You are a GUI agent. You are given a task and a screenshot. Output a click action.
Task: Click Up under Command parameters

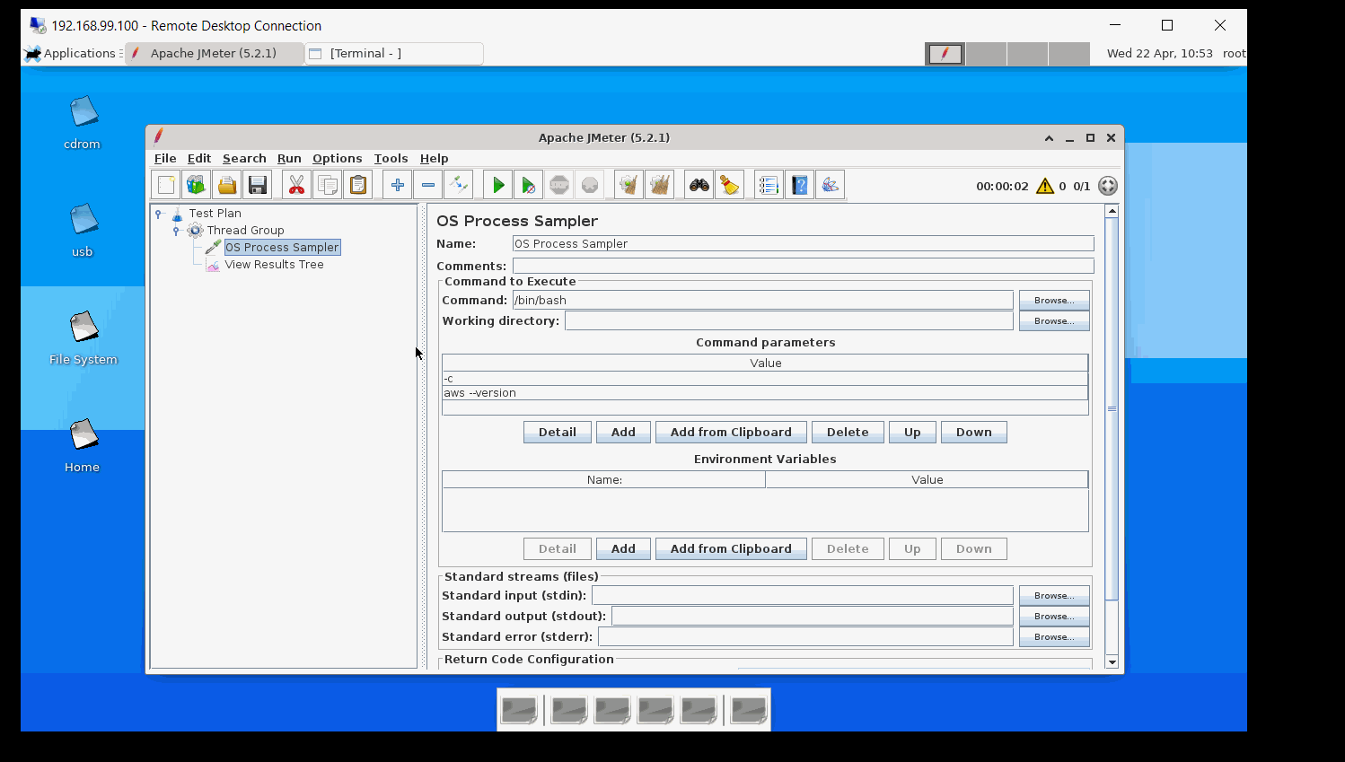[912, 432]
